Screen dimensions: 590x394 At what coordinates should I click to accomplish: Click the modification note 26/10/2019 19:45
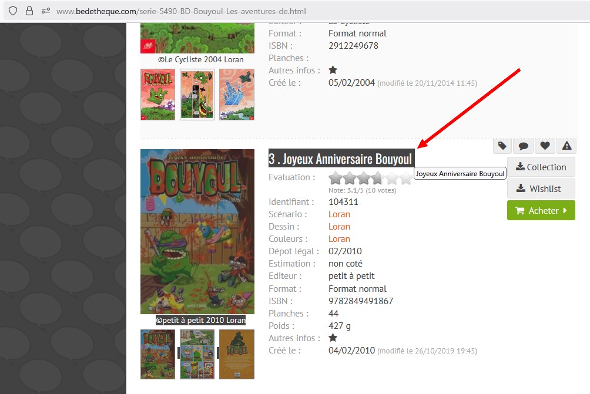[427, 351]
